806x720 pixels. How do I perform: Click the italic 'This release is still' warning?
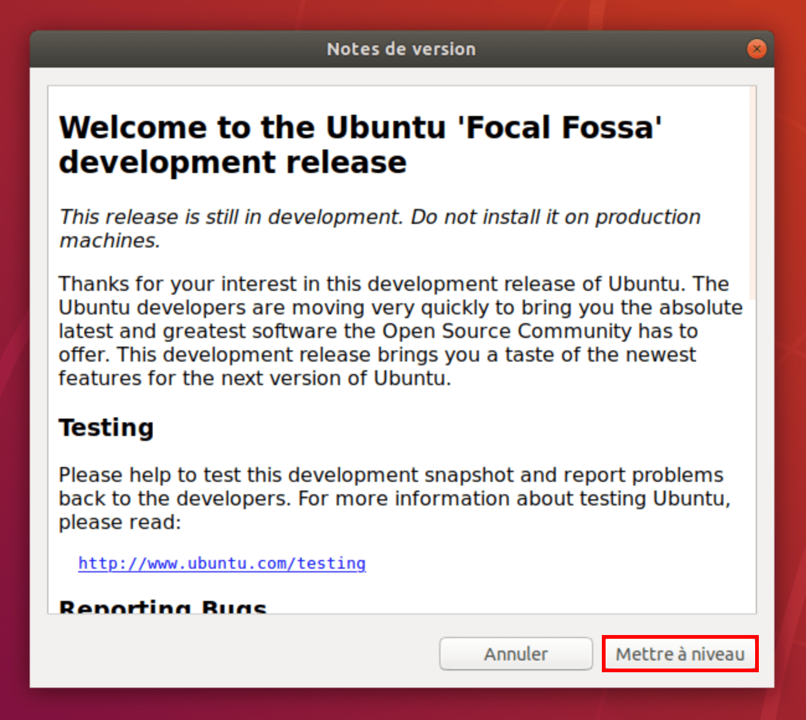[380, 228]
